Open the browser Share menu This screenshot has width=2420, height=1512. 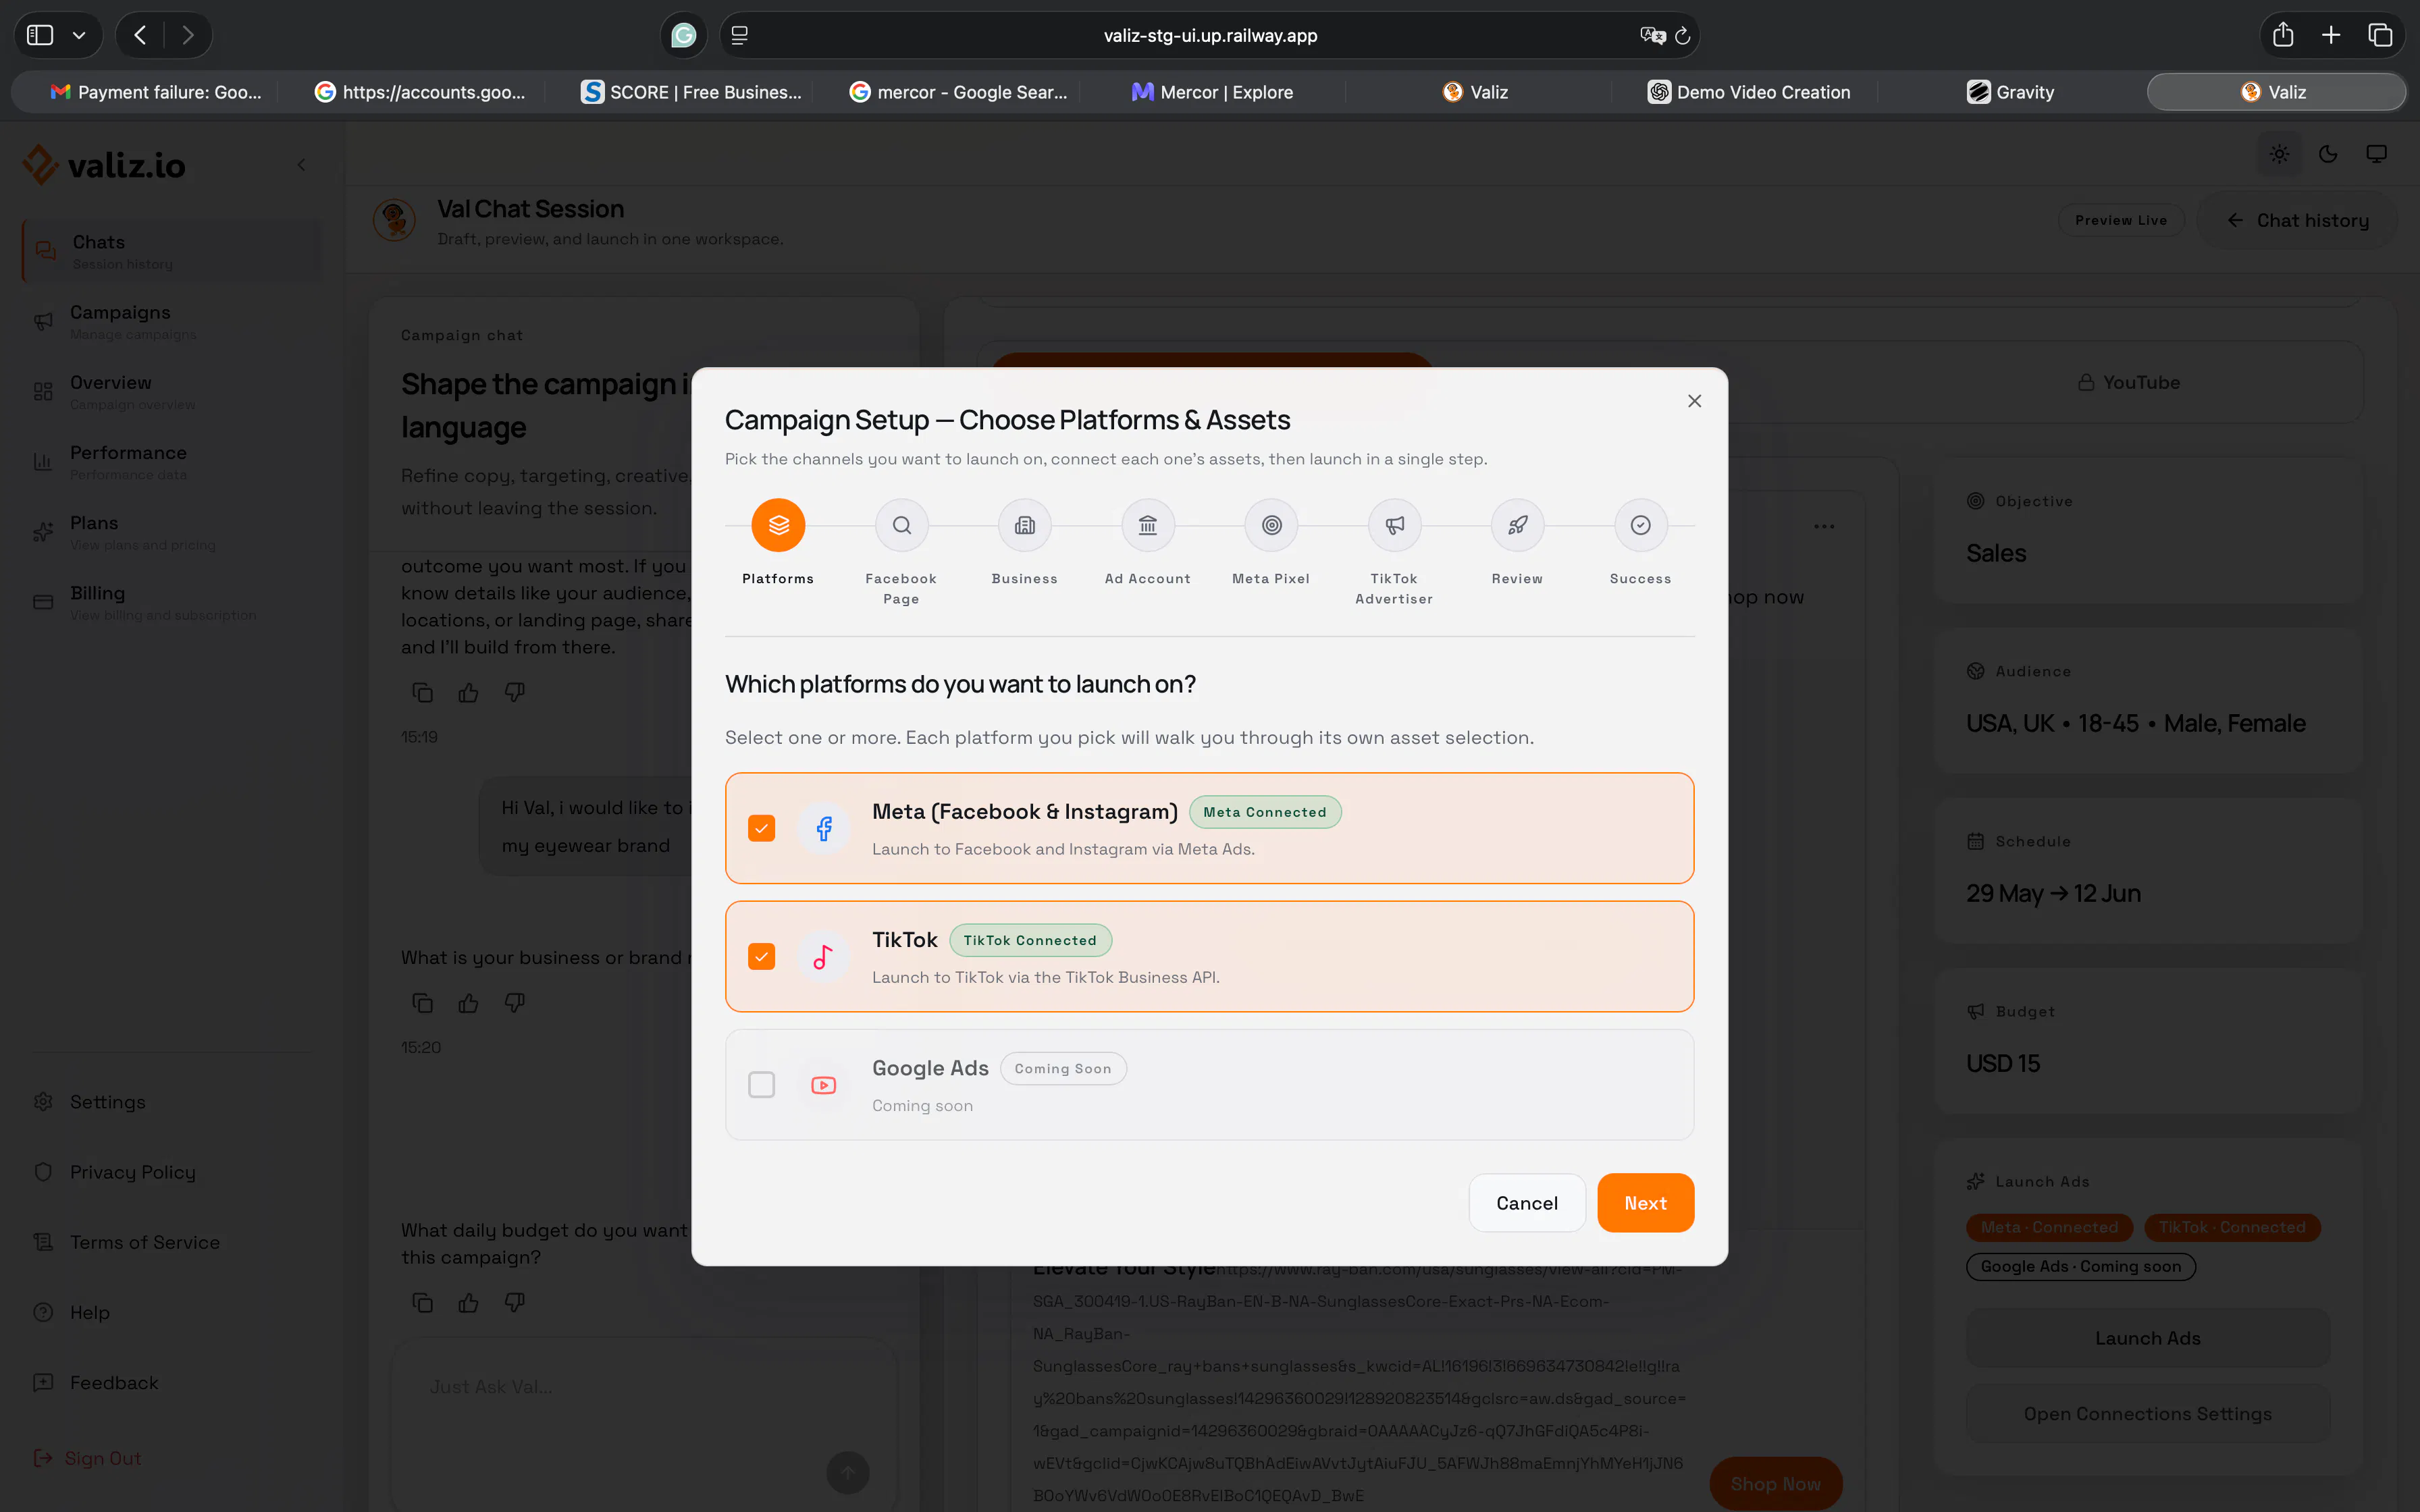pos(2282,35)
